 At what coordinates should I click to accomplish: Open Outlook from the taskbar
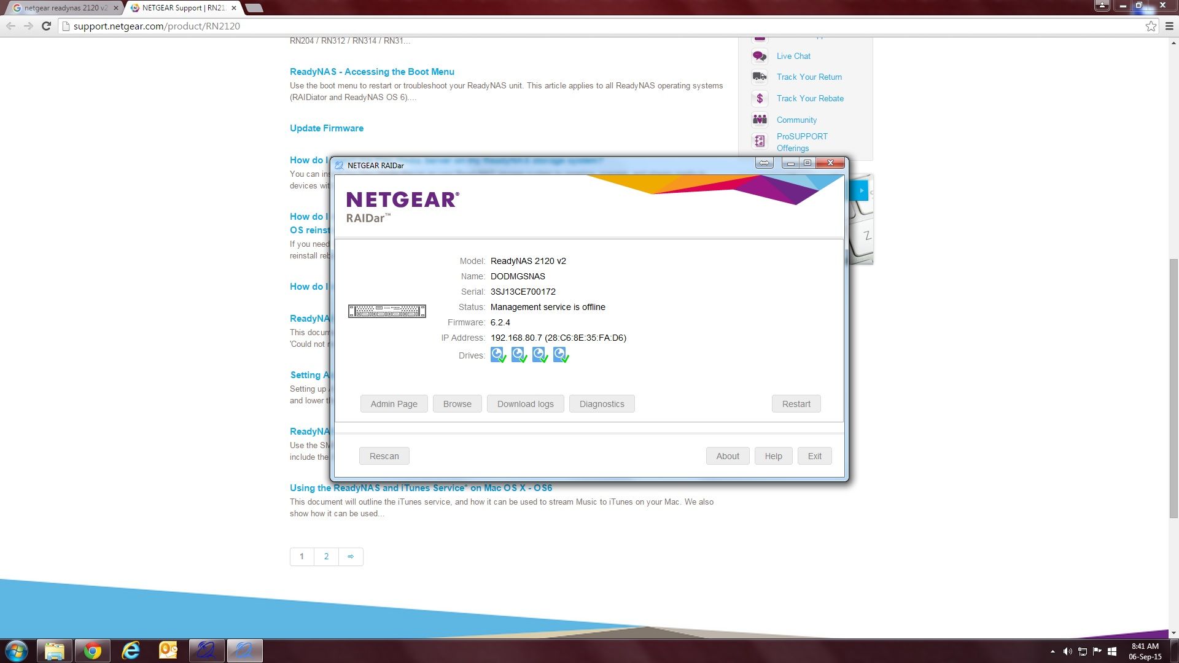pos(168,651)
